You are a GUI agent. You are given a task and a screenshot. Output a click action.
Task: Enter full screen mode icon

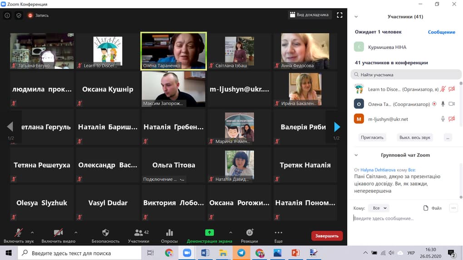(x=340, y=15)
